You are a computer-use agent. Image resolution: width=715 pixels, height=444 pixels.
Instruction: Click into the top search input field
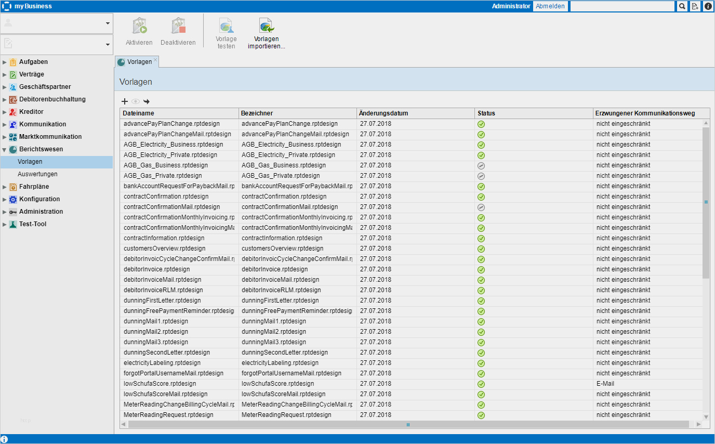623,6
